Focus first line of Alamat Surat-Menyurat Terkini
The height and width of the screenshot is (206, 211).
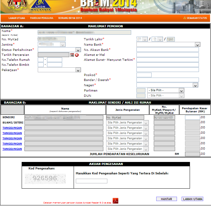(x=168, y=60)
